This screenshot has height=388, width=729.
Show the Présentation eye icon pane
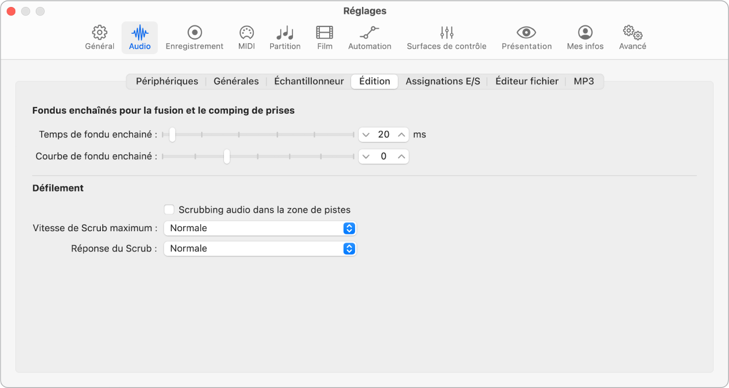click(x=526, y=33)
